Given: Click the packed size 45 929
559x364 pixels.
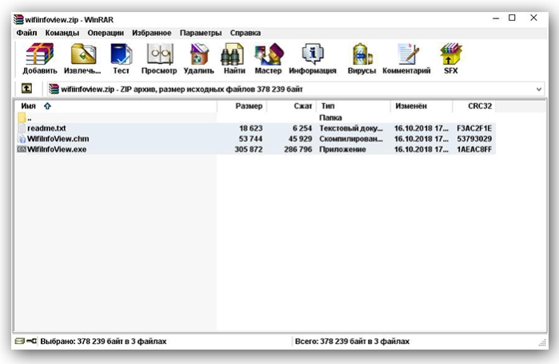Looking at the screenshot, I should (300, 139).
